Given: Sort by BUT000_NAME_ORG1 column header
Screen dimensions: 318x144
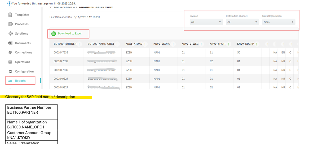Looking at the screenshot, I should point(101,44).
